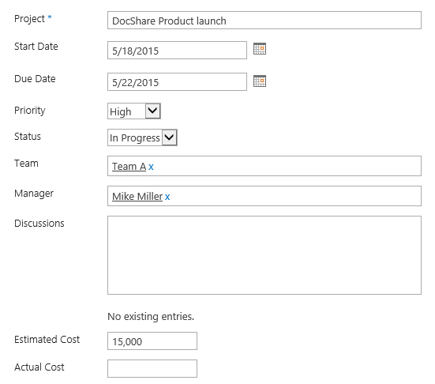Click the Project name text field
The height and width of the screenshot is (384, 435).
click(264, 21)
